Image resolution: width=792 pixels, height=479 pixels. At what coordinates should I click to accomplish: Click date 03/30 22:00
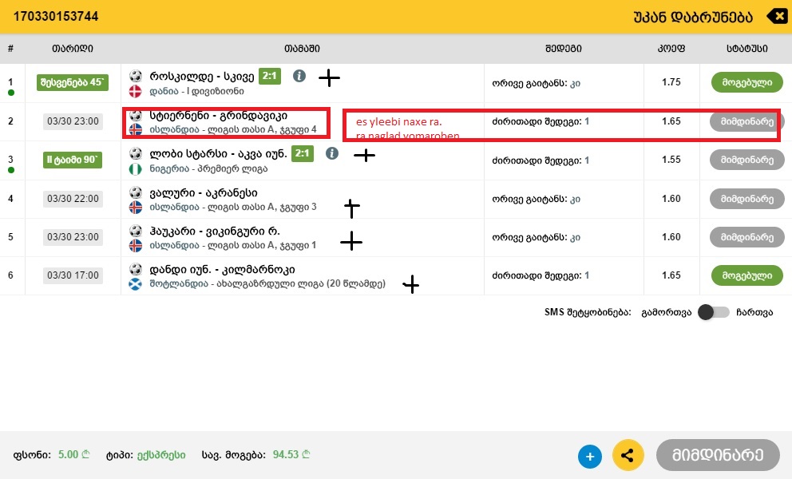tap(73, 199)
